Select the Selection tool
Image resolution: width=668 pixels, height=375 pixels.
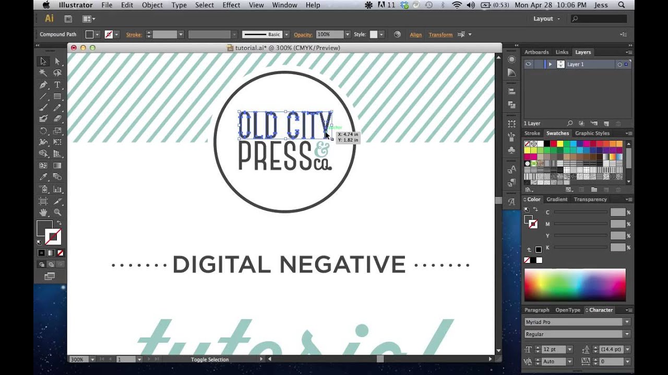(x=43, y=61)
